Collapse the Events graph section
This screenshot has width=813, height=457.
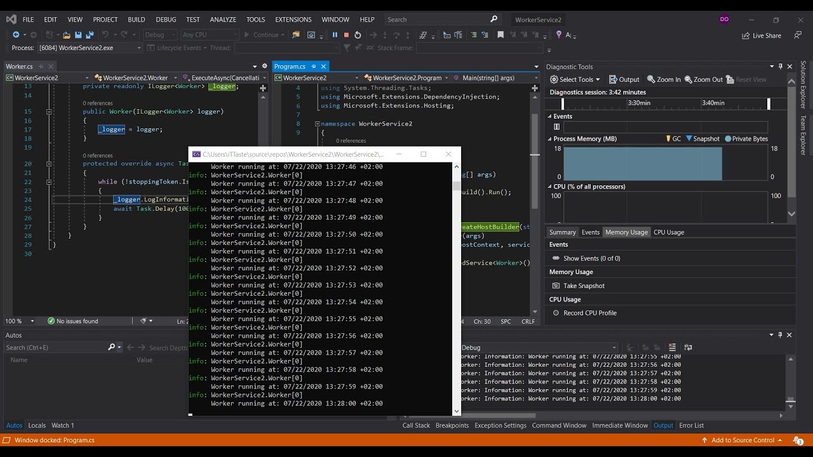pos(550,116)
